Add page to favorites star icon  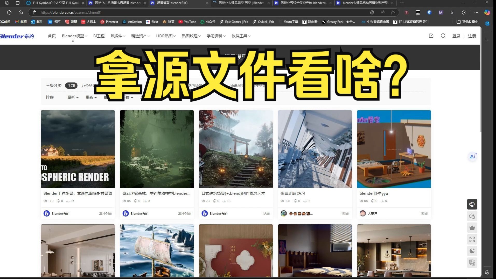[393, 12]
